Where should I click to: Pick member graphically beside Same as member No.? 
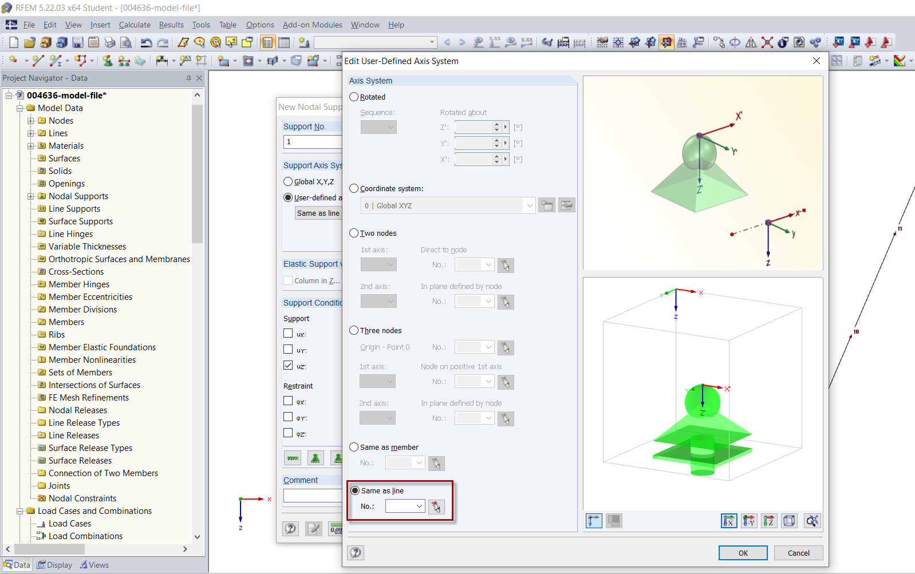point(436,463)
